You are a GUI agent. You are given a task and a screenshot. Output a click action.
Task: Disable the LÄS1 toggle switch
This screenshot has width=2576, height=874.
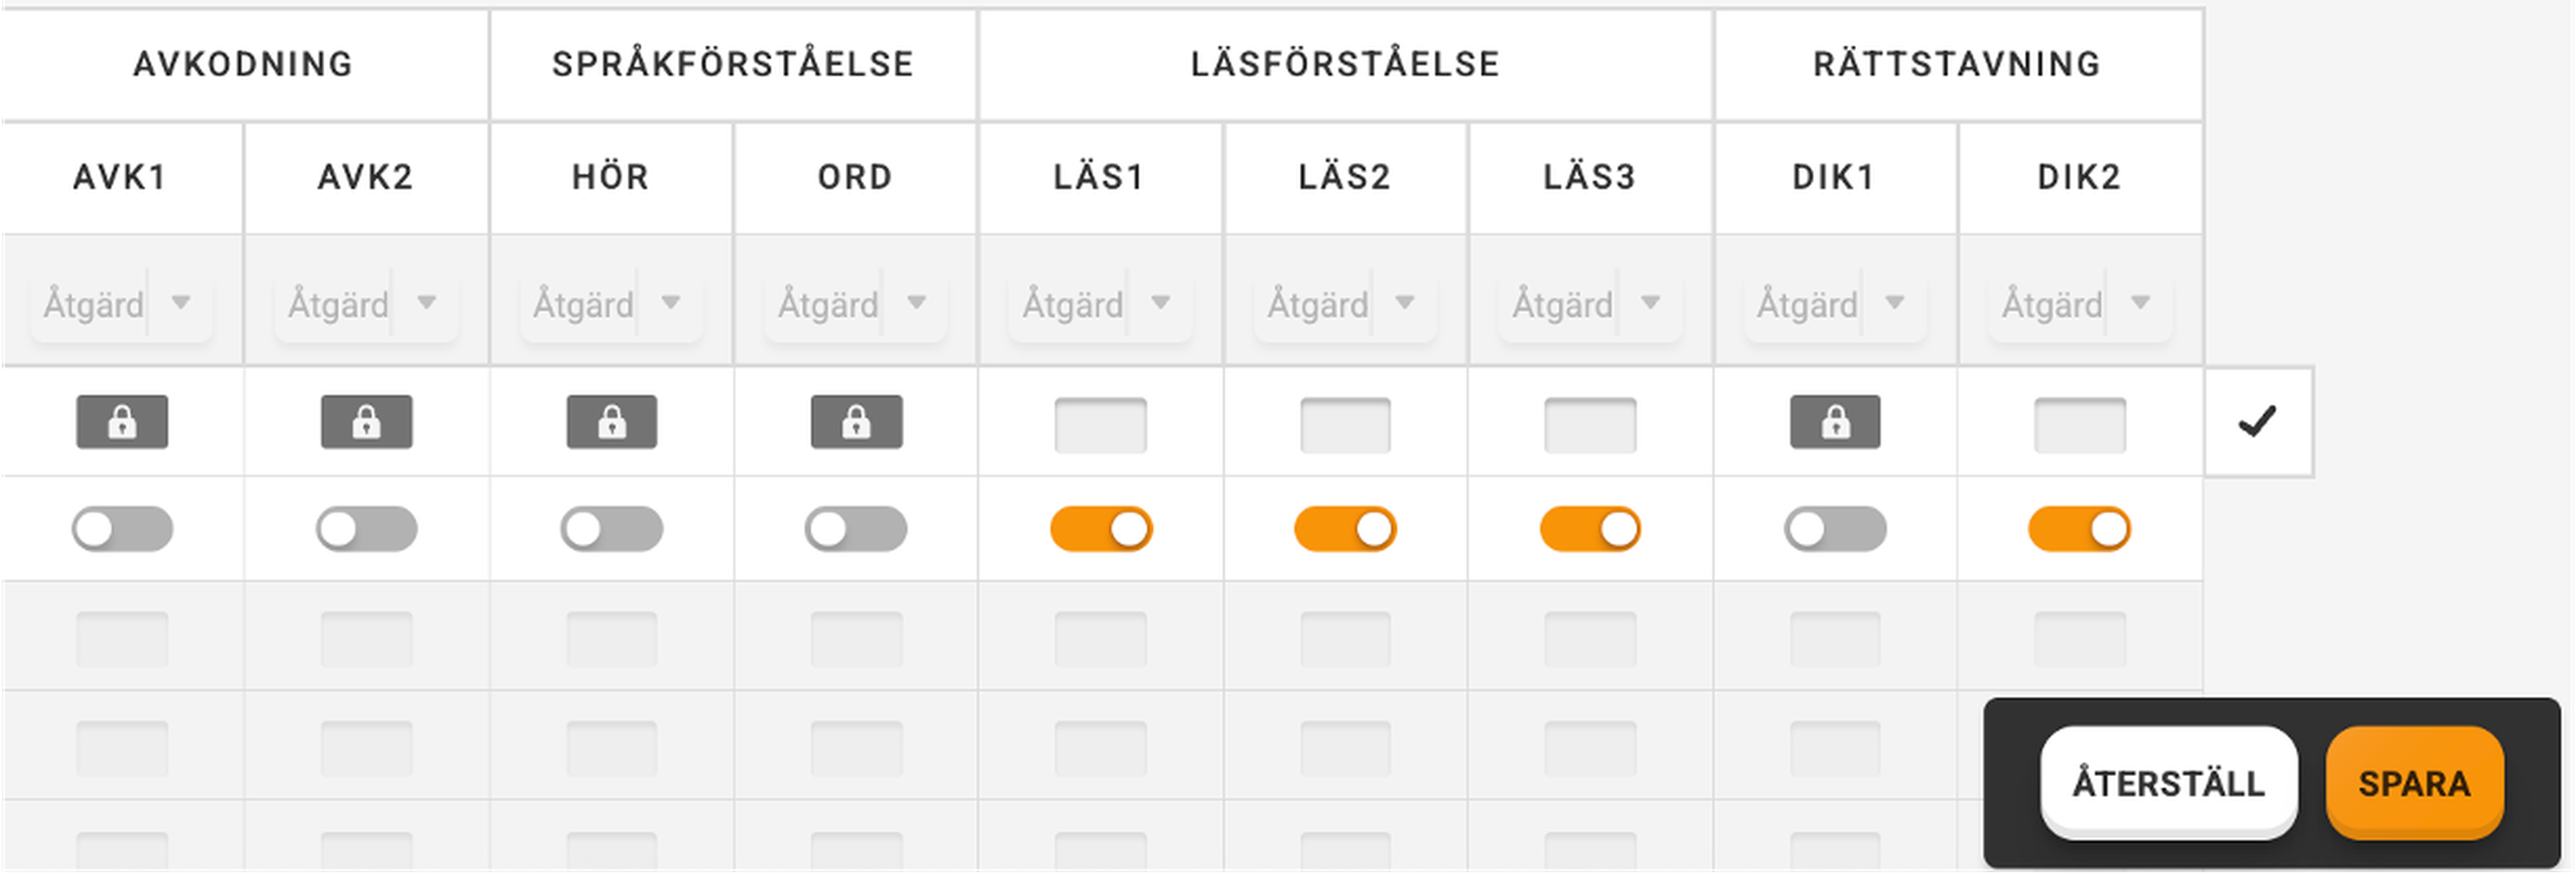(x=1100, y=529)
